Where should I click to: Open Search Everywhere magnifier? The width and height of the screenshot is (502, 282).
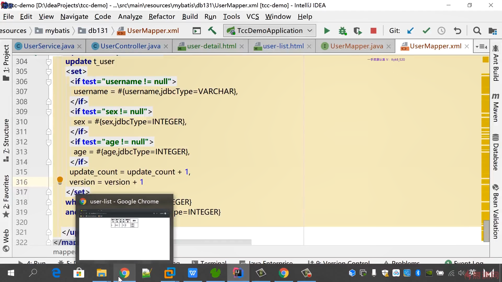pos(477,31)
